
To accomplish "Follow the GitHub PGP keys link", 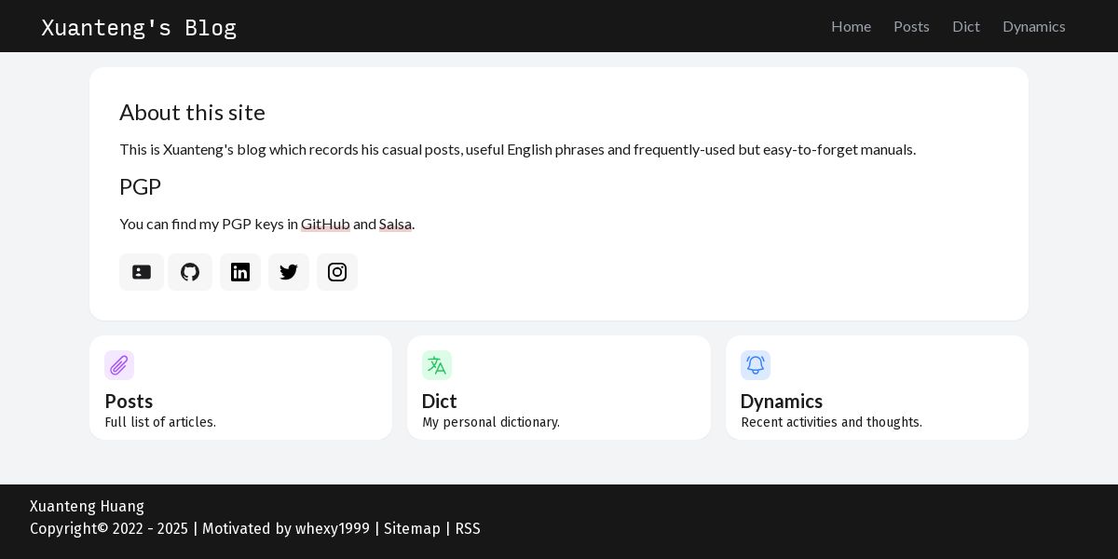I will click(325, 224).
